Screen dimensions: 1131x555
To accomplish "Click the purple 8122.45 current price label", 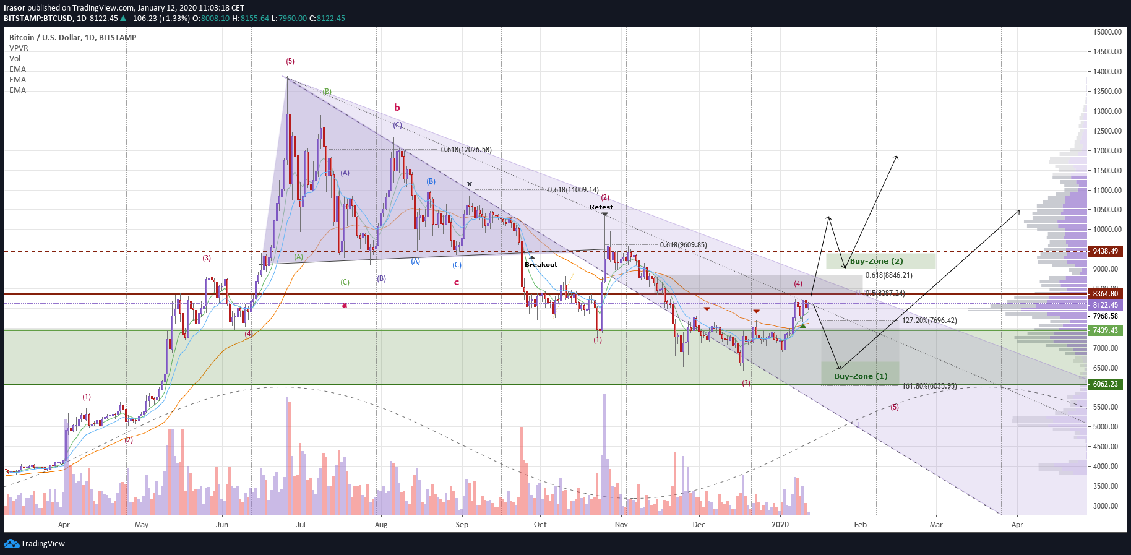I will tap(1106, 305).
